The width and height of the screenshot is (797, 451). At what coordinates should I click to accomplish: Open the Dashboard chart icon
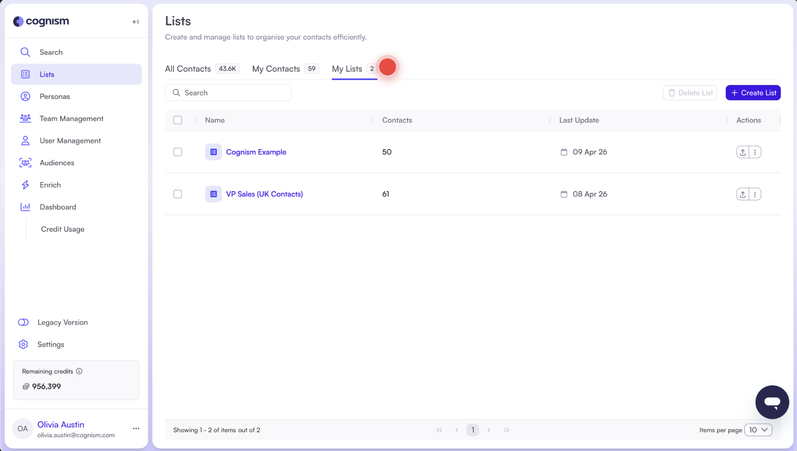[25, 207]
